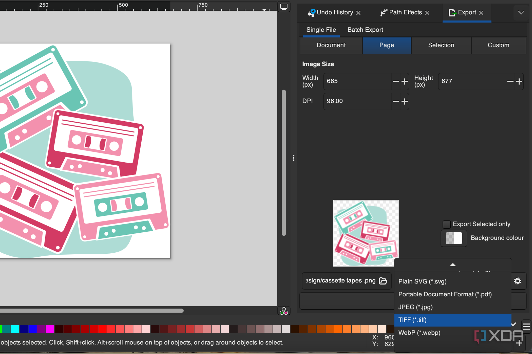Pick the cyan swatch in palette
The width and height of the screenshot is (532, 354).
(x=15, y=329)
